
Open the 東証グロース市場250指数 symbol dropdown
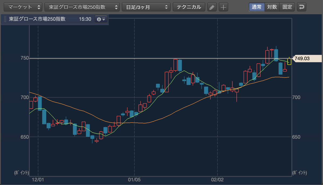tap(82, 7)
